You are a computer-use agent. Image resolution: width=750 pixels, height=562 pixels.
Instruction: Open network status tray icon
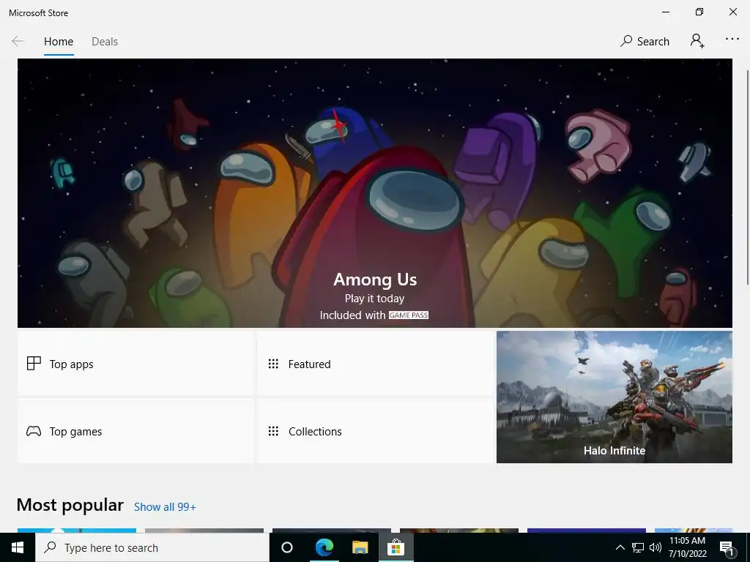tap(638, 547)
